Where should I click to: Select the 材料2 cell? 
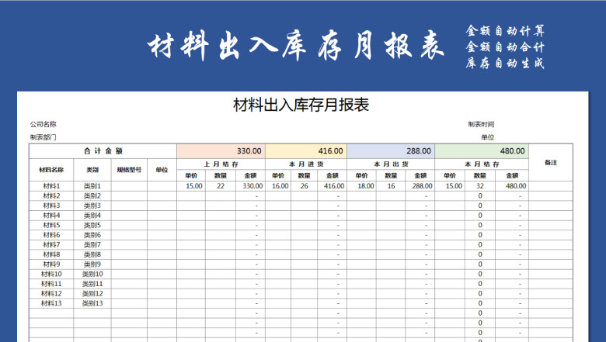pyautogui.click(x=51, y=196)
